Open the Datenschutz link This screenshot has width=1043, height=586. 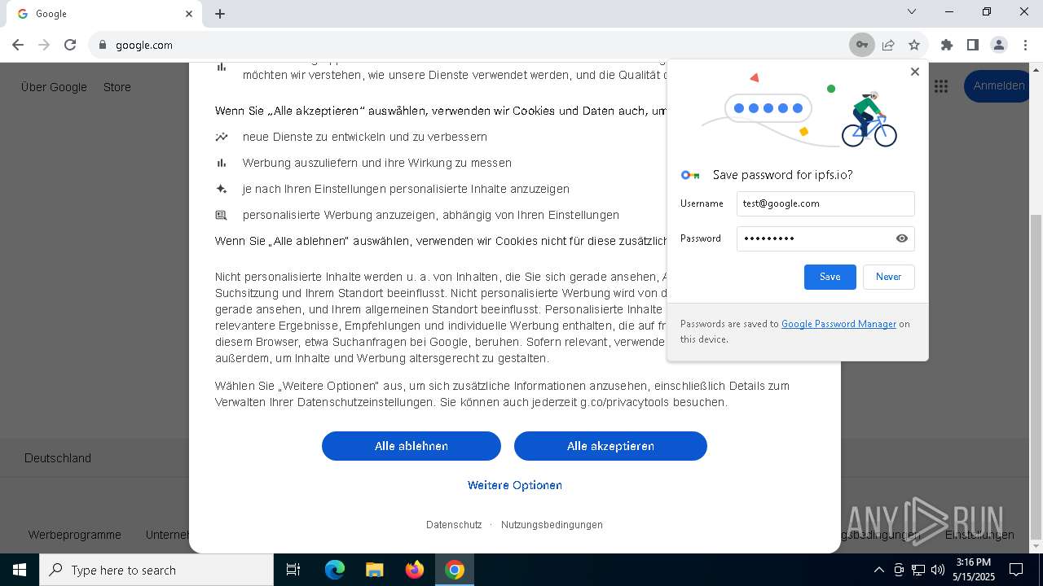pos(454,525)
